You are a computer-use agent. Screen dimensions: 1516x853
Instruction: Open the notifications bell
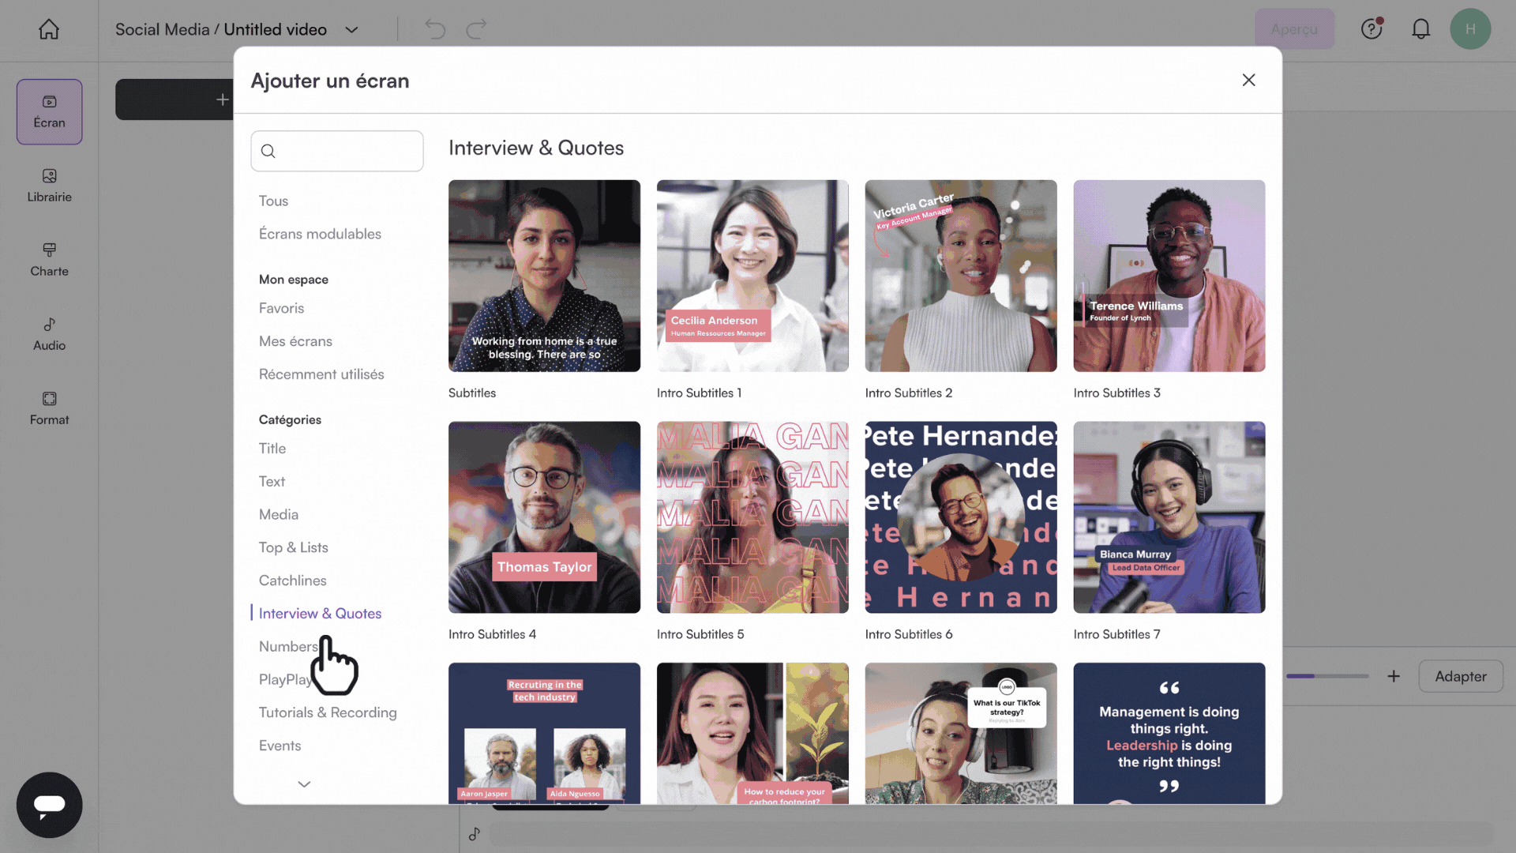[1420, 29]
